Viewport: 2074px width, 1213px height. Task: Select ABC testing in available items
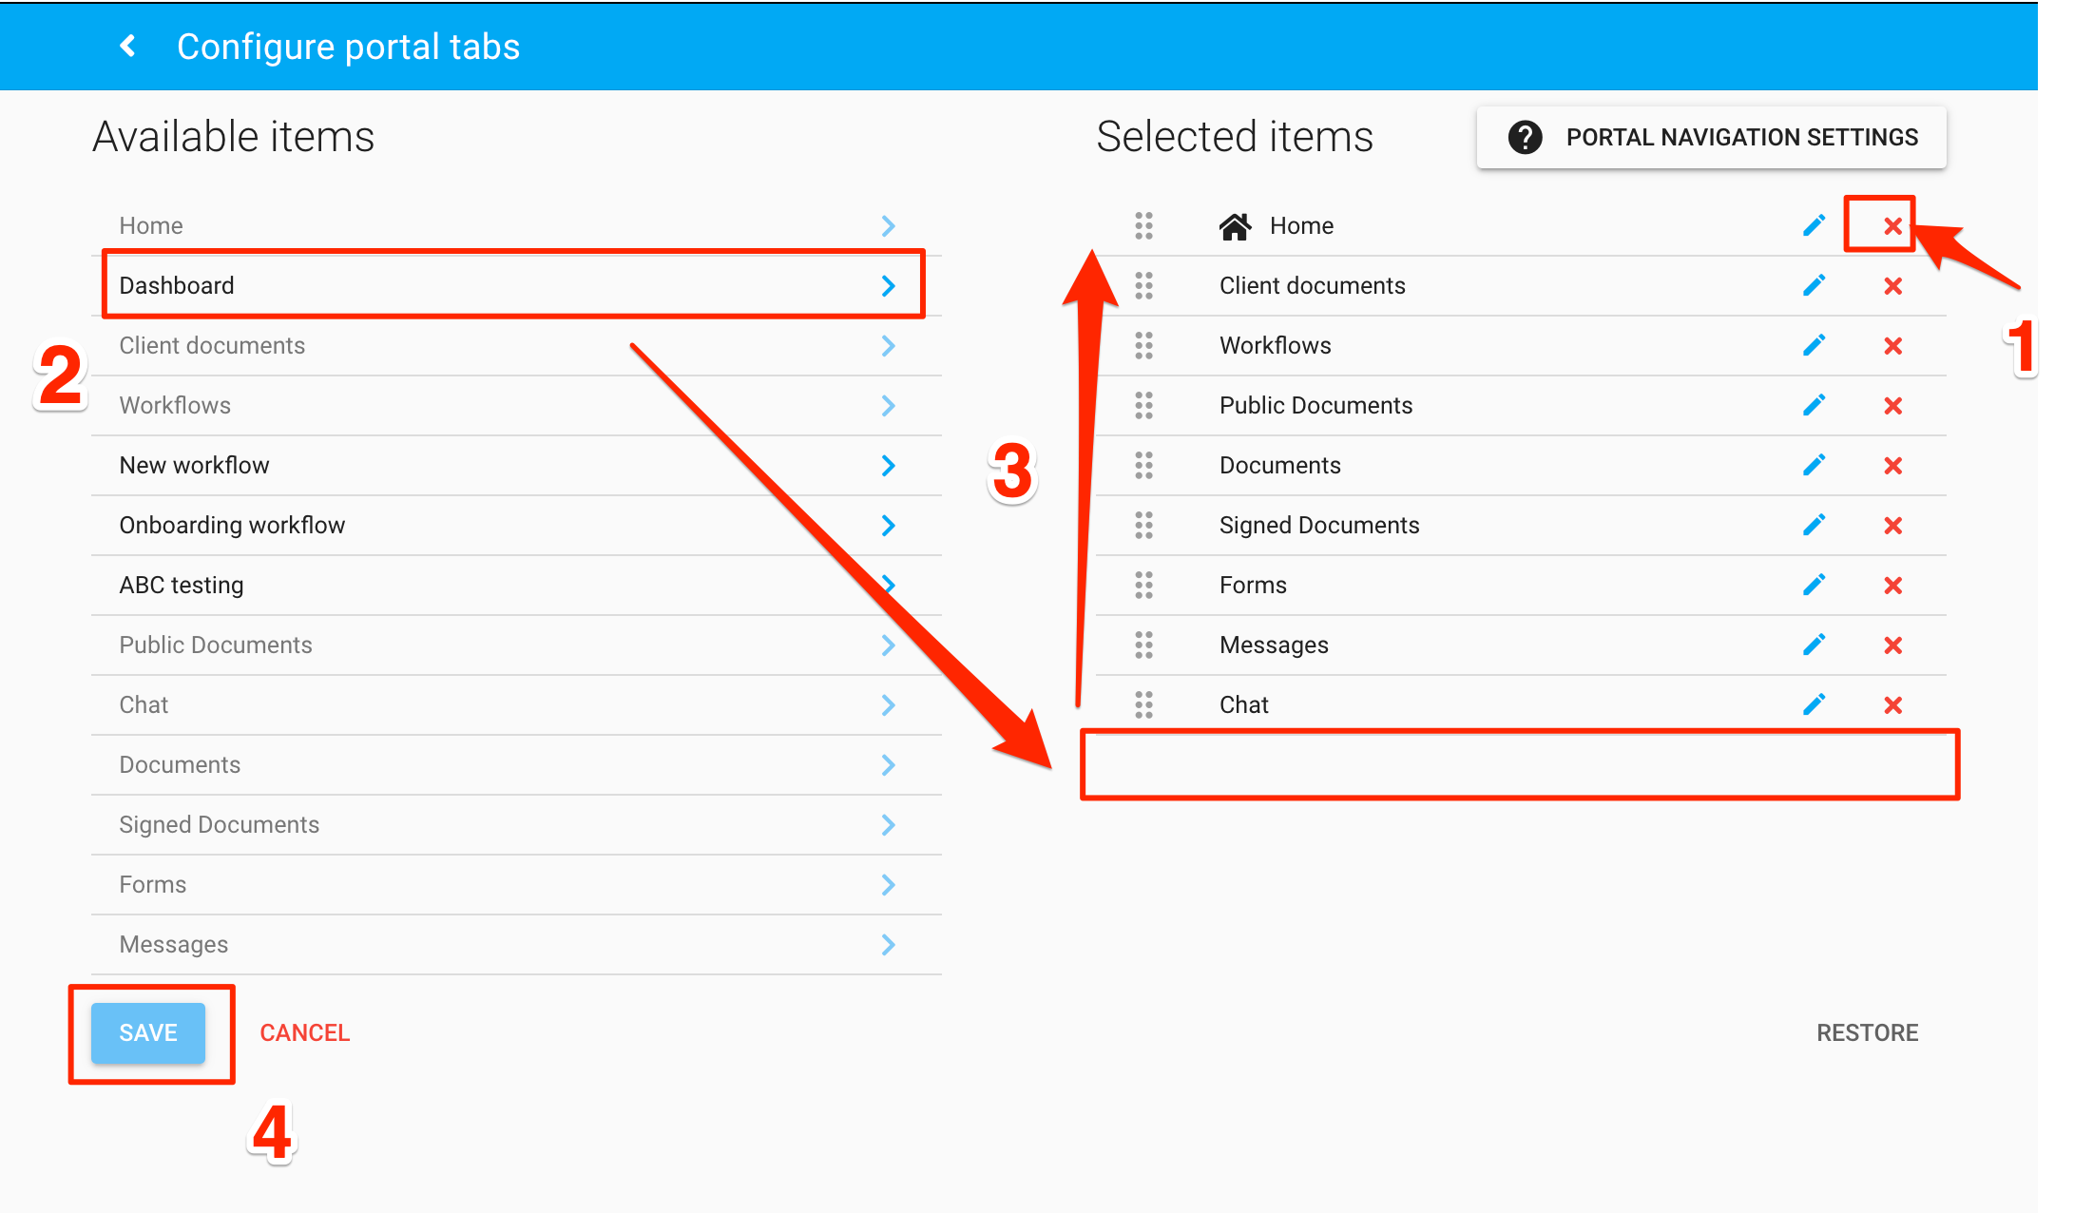pyautogui.click(x=182, y=586)
